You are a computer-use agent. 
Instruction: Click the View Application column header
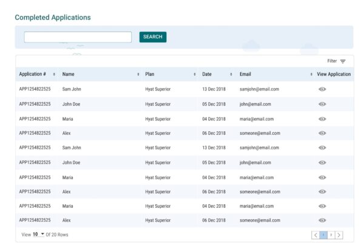pos(334,74)
